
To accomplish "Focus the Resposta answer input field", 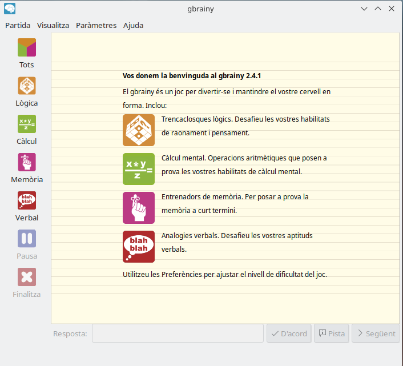I will (178, 333).
